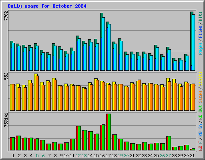This screenshot has height=160, width=205.
Task: Click day 27 on the x-axis
Action: 168,156
